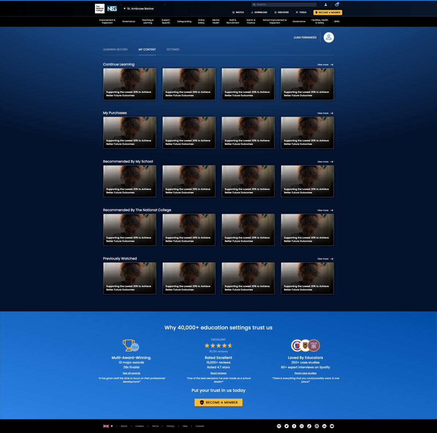
Task: Switch to the Learning Record tab
Action: (115, 49)
